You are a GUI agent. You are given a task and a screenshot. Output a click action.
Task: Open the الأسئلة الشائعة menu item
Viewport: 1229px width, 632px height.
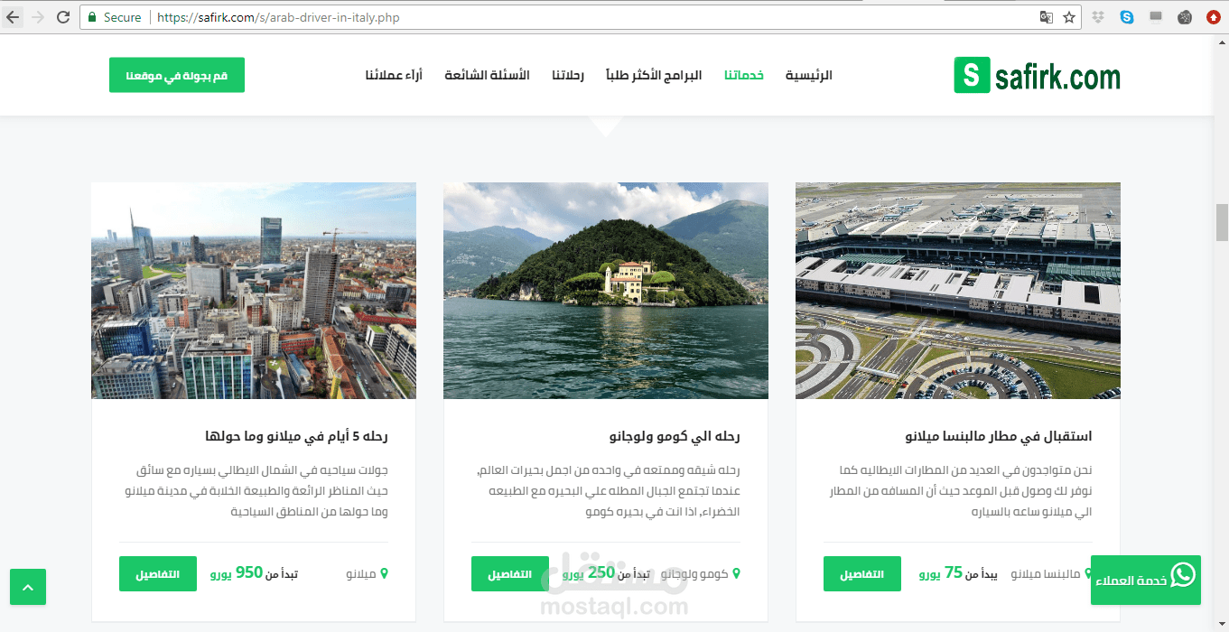[487, 75]
